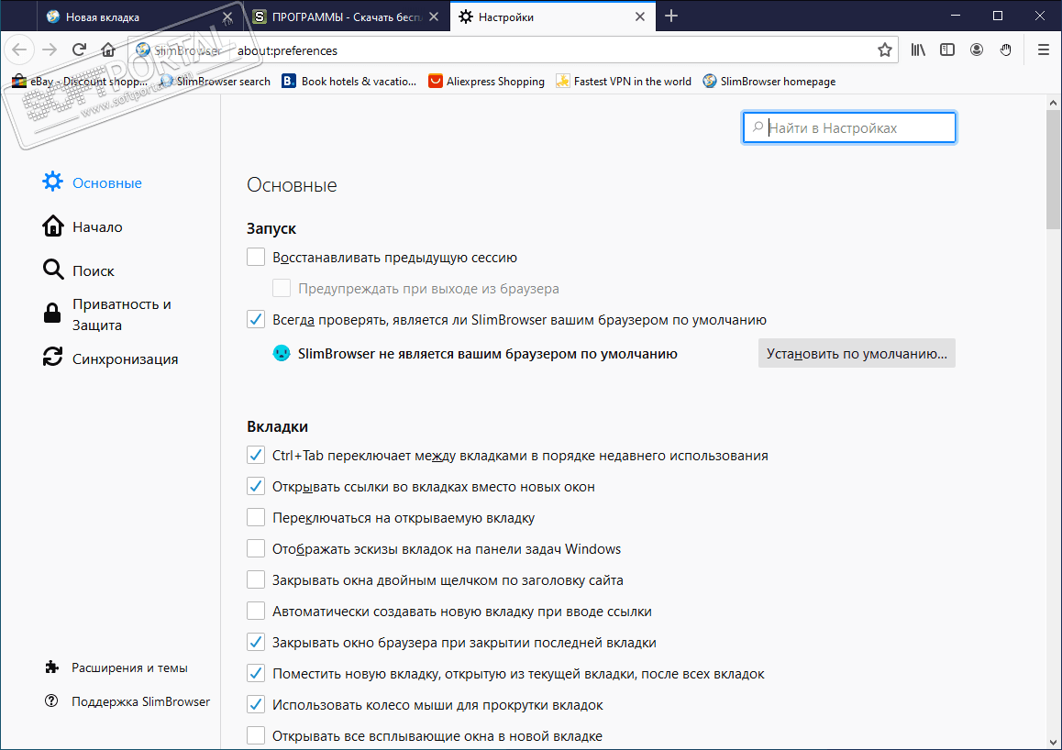Close the Настройки tab
Image resolution: width=1062 pixels, height=750 pixels.
click(640, 17)
